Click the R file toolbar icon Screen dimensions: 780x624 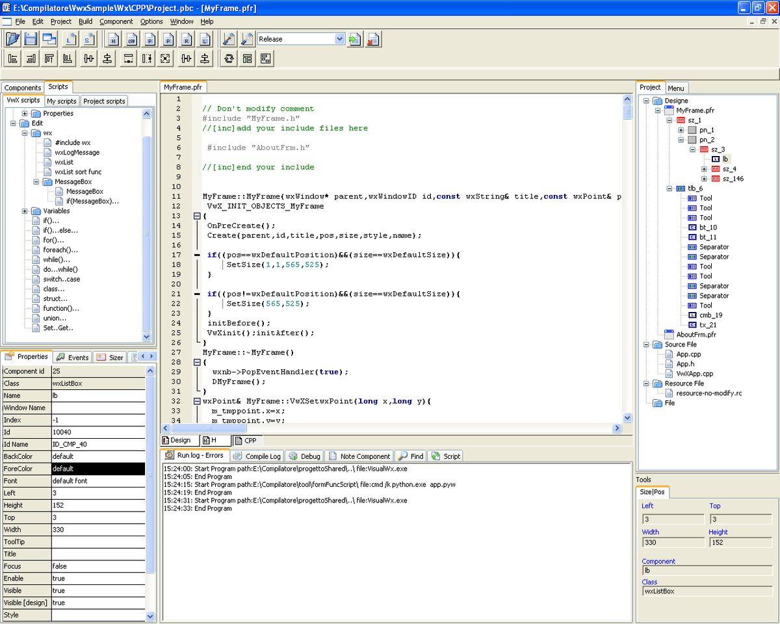coord(187,39)
